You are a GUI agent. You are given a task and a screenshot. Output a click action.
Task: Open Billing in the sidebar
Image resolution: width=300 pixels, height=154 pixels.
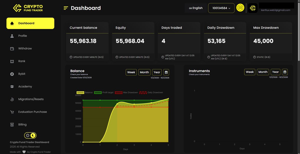coord(30,124)
